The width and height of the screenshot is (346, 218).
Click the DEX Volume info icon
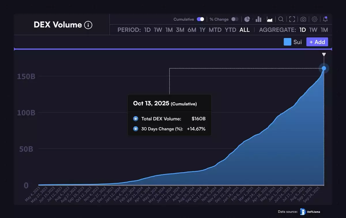pyautogui.click(x=88, y=25)
